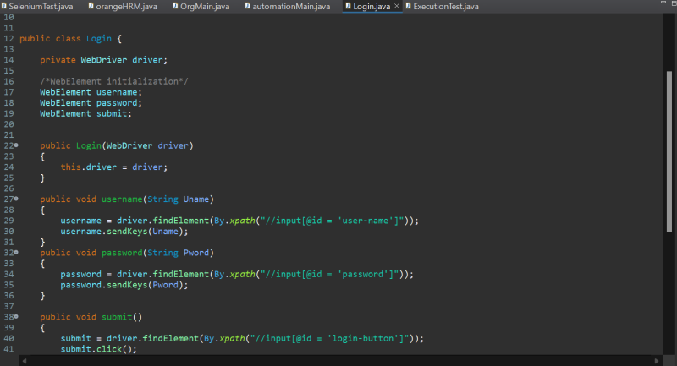
Task: Minimize the editor area
Action: point(663,3)
